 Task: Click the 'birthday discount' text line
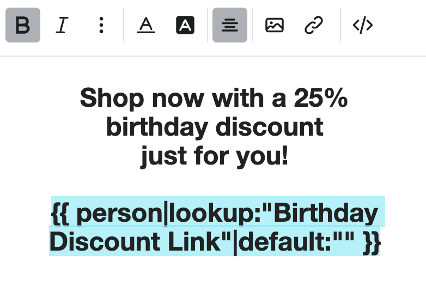tap(215, 127)
